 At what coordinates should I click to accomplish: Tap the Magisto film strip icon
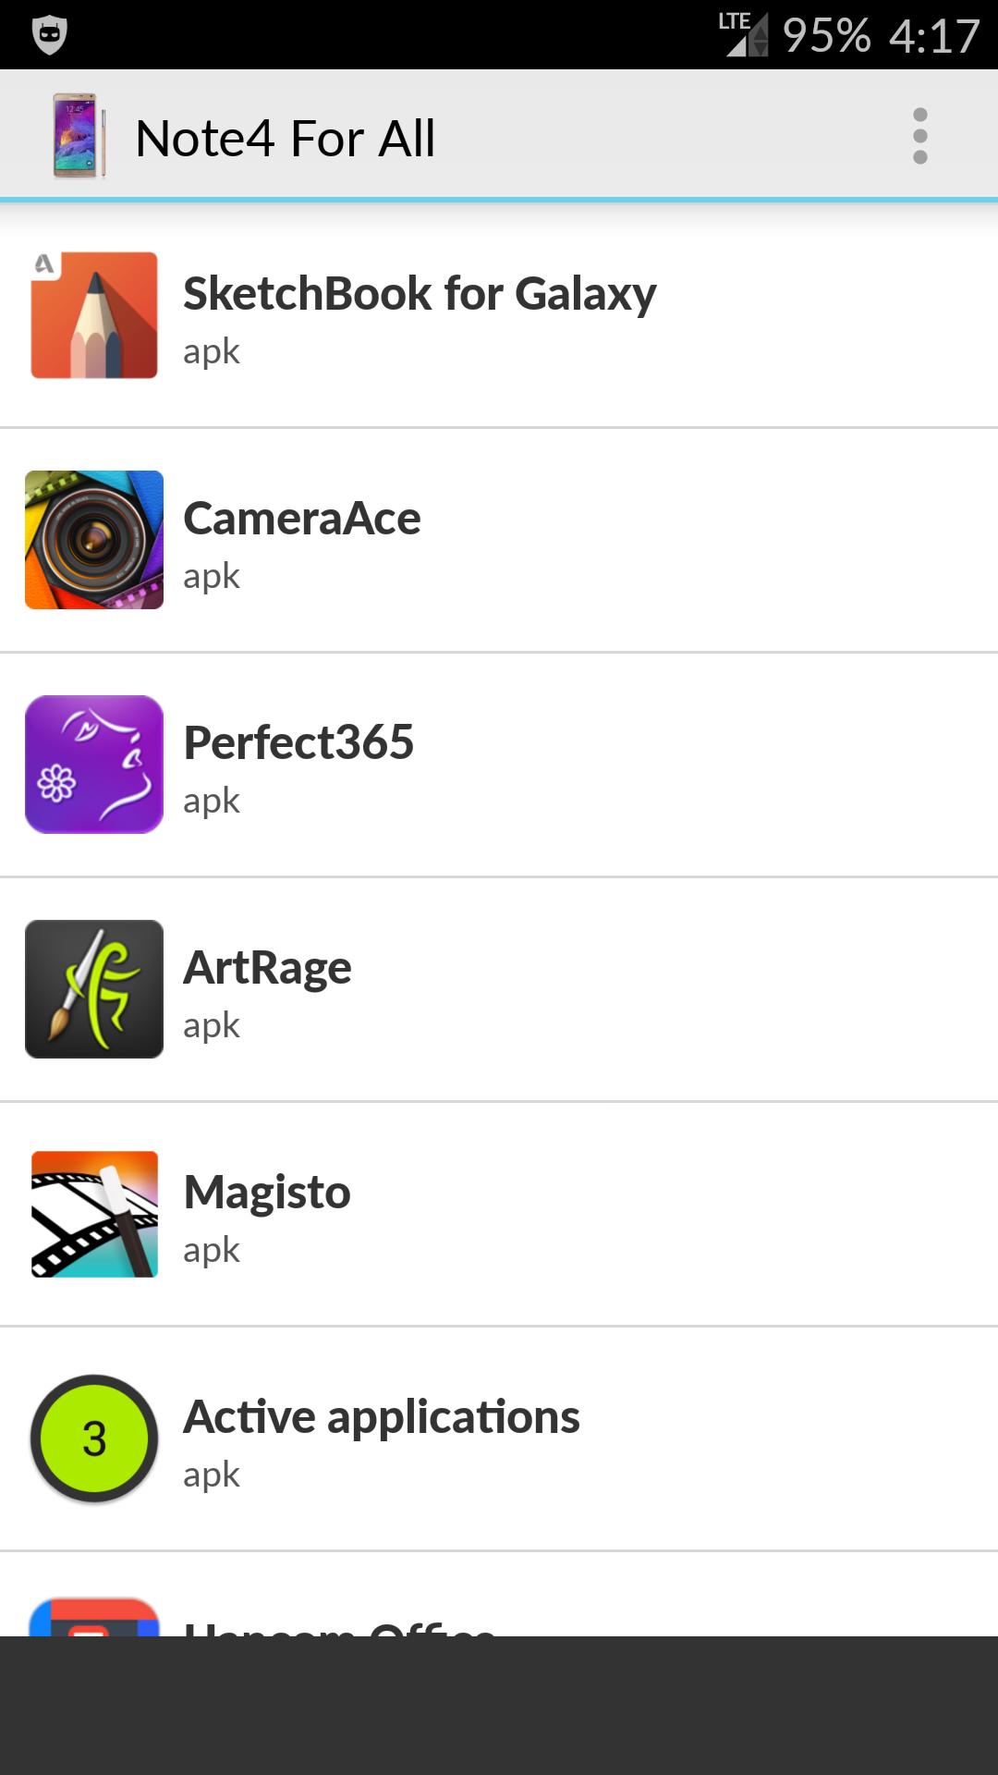tap(94, 1214)
